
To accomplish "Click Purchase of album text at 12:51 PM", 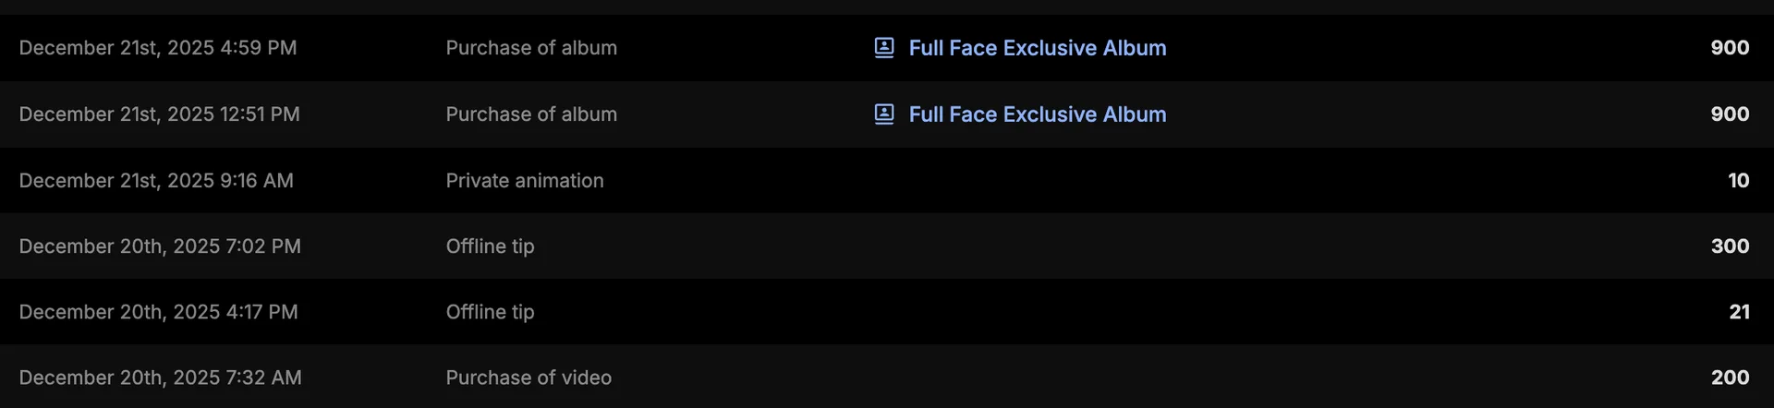I will (531, 114).
